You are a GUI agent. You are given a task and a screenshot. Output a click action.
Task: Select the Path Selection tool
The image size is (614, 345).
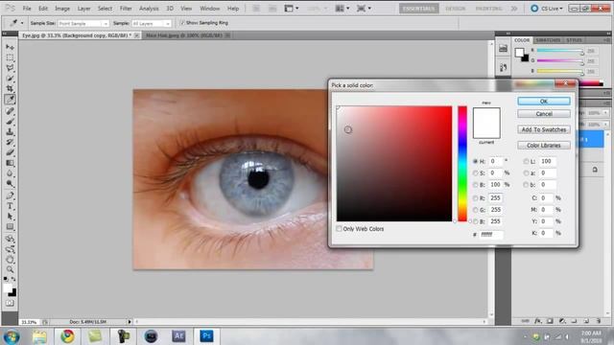pos(10,217)
